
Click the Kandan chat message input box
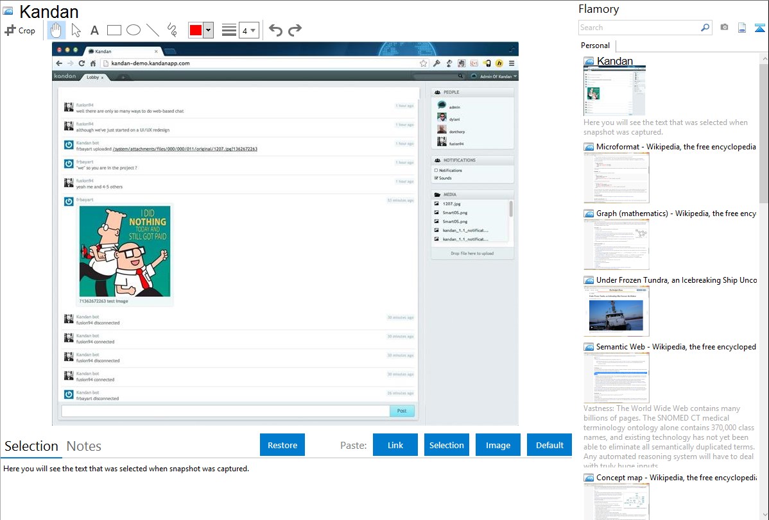click(225, 411)
